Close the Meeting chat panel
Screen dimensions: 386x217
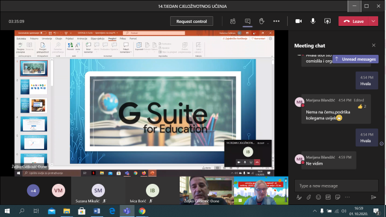click(x=374, y=45)
